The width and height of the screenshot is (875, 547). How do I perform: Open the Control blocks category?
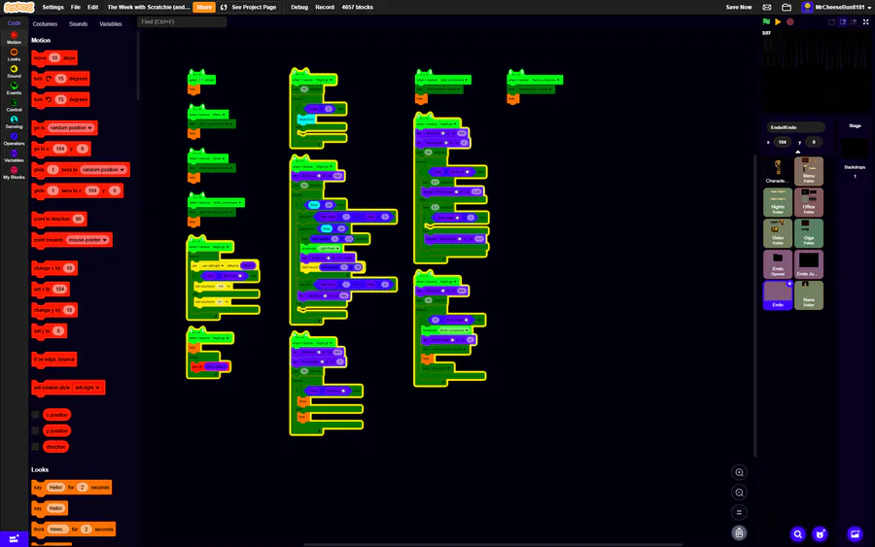click(x=14, y=105)
